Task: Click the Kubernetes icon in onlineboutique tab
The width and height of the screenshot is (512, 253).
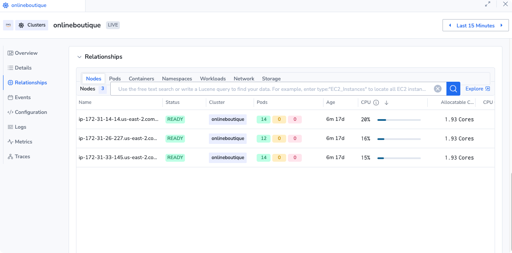Action: click(6, 6)
